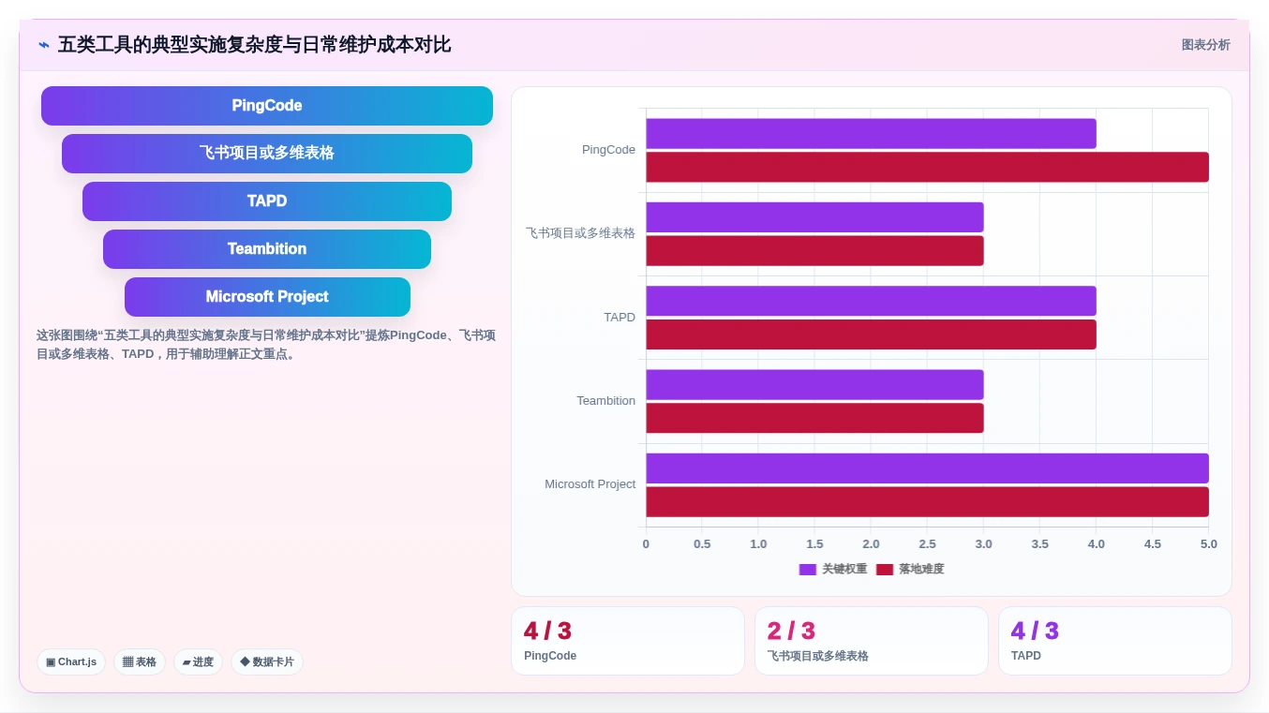Click the chart title 五类工具的典型实施复杂度与日常维护成本对比

(254, 45)
